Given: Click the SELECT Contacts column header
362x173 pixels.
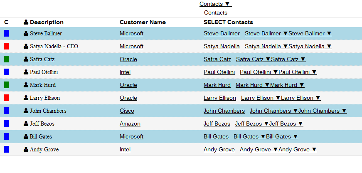Looking at the screenshot, I should (x=228, y=22).
